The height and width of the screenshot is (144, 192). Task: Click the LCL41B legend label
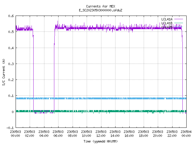[x=167, y=23]
